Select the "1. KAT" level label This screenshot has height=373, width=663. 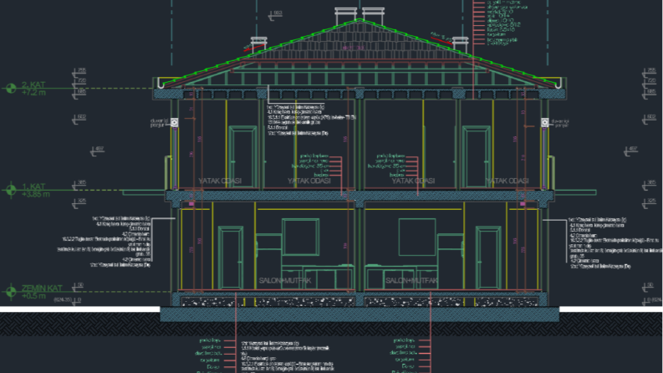coord(33,186)
